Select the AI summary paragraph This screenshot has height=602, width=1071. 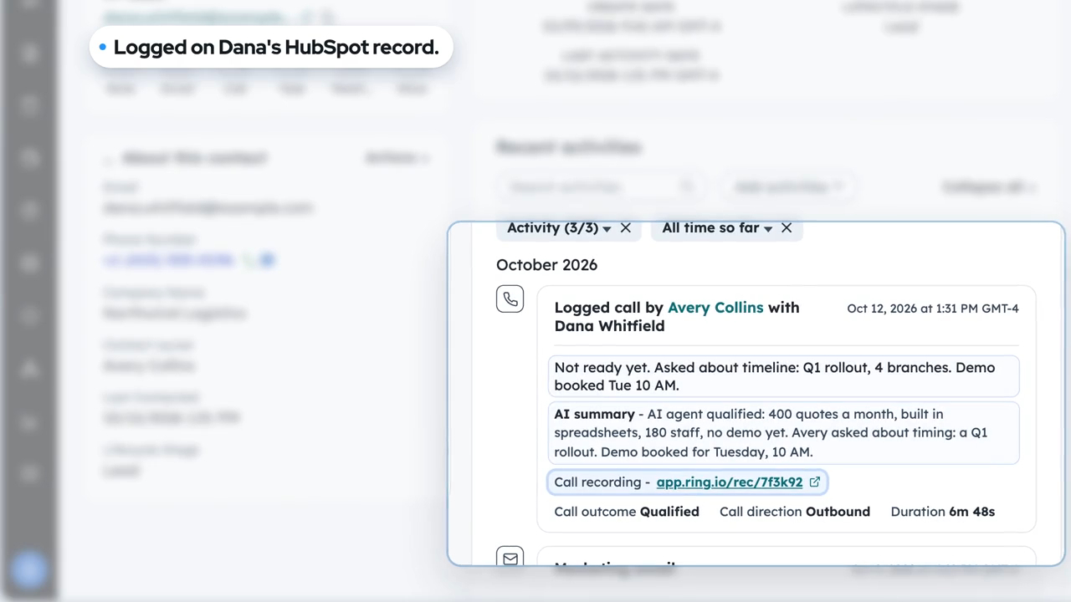(x=784, y=433)
